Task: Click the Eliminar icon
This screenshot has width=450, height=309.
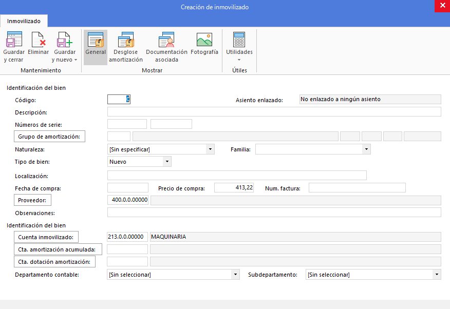Action: coord(39,40)
